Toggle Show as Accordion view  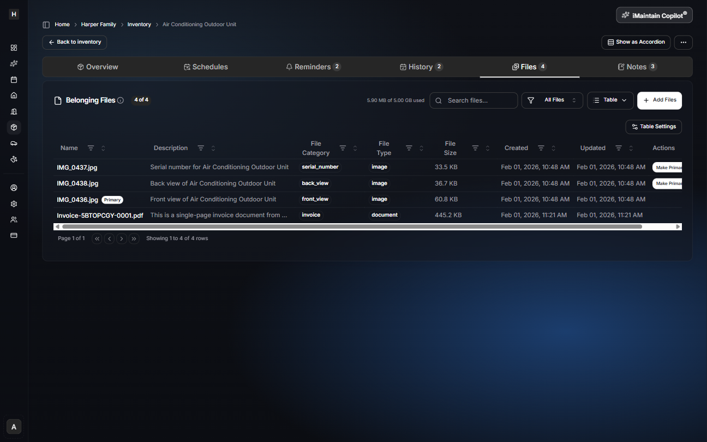click(636, 42)
